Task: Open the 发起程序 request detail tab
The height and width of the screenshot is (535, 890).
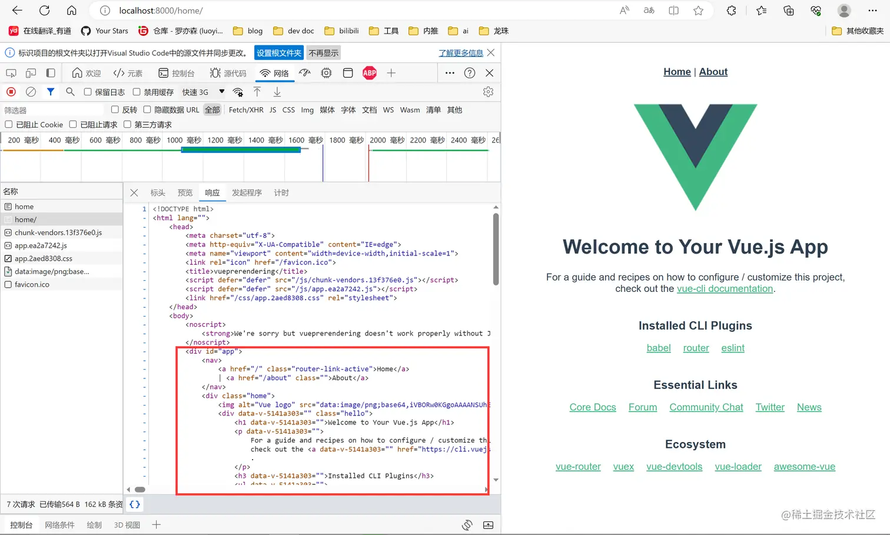Action: (247, 192)
